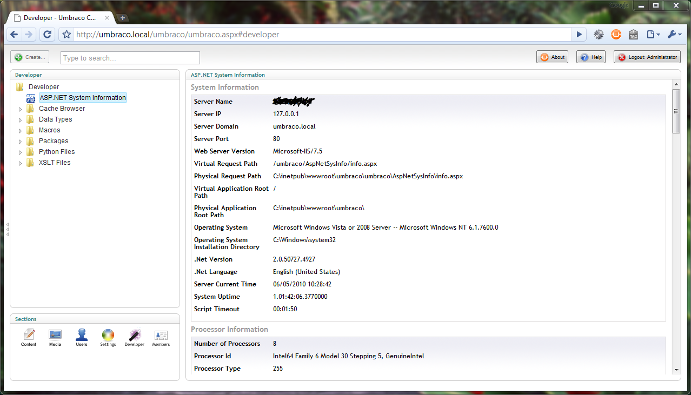Click the Microsoft-IIS/7.5 value
The image size is (691, 395).
pyautogui.click(x=297, y=151)
